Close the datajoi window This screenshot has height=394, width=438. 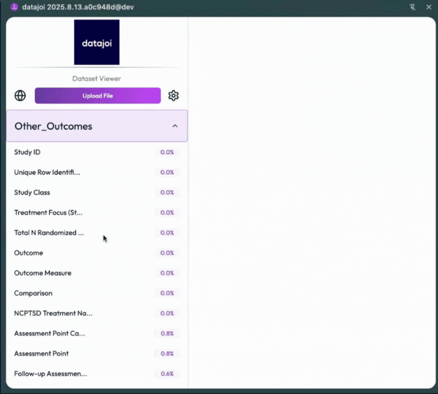coord(429,7)
